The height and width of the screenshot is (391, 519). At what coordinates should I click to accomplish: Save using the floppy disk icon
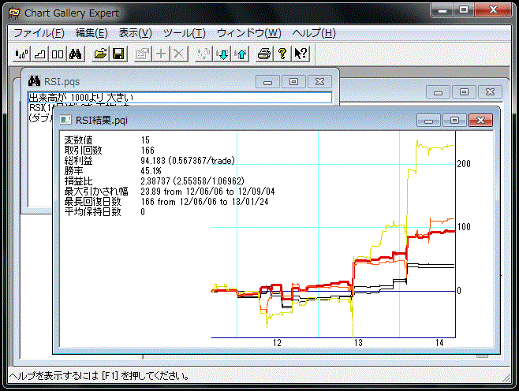coord(118,54)
